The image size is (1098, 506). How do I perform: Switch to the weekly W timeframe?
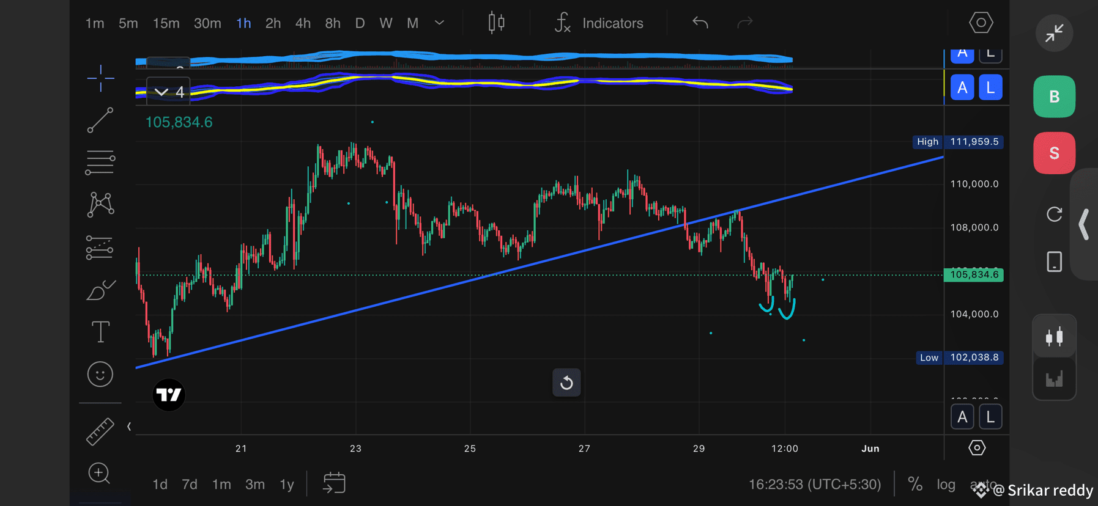[x=385, y=23]
